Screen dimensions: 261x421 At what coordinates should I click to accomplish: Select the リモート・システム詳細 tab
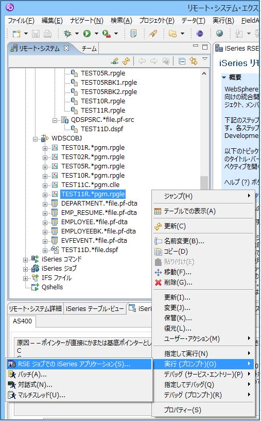tap(35, 309)
